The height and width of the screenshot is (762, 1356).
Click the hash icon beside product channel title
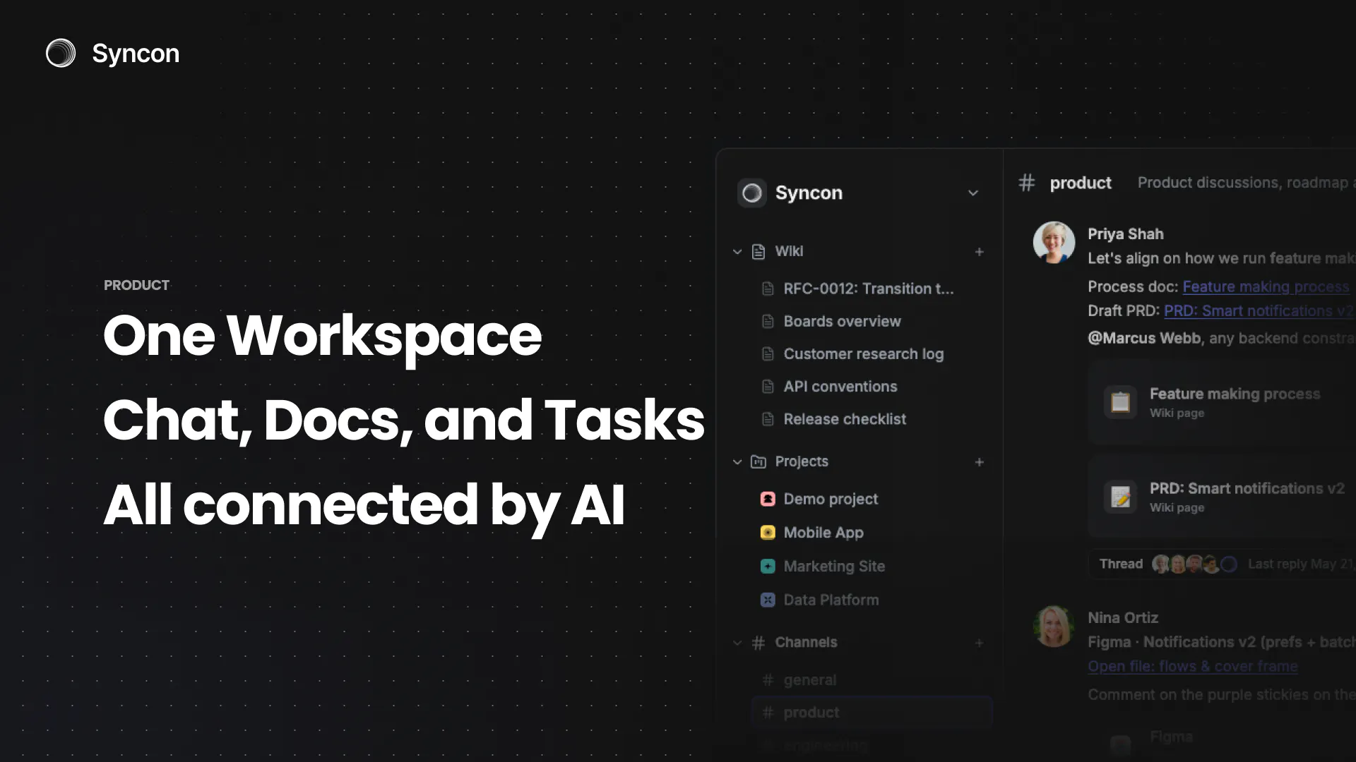(x=1026, y=183)
